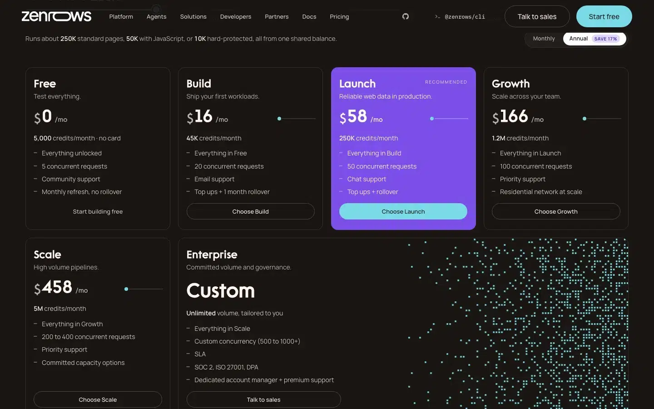654x409 pixels.
Task: Click the RECOMMENDED label on Launch
Action: coord(446,82)
